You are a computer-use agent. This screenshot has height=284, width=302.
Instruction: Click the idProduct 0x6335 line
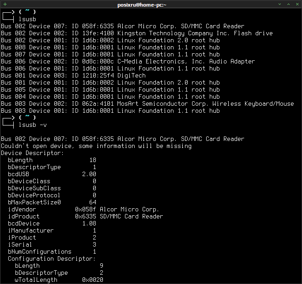(x=86, y=216)
